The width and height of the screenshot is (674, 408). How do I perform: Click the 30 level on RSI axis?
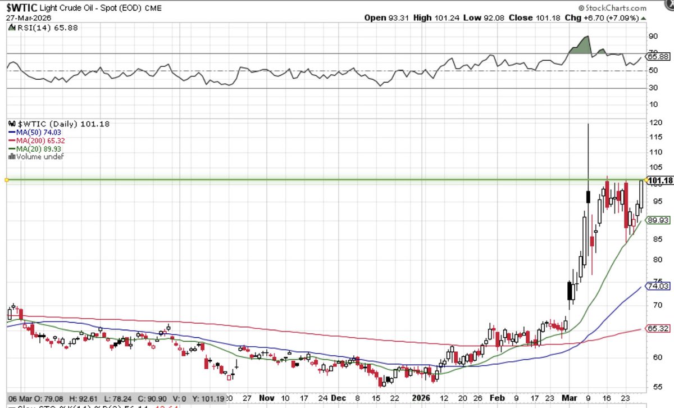[x=653, y=88]
